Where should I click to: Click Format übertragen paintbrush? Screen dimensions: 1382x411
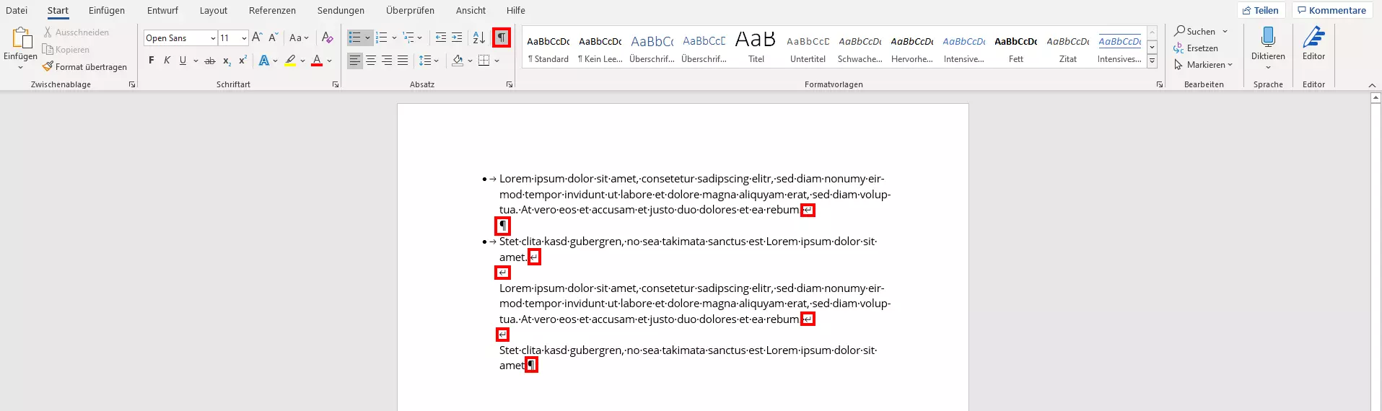[84, 67]
